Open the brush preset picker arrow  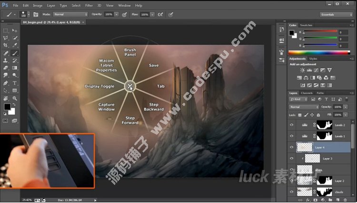(29, 15)
